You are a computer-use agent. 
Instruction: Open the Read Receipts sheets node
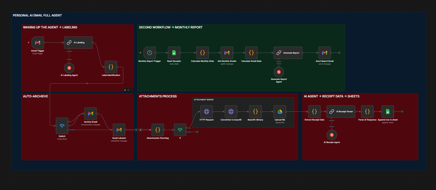(x=174, y=53)
